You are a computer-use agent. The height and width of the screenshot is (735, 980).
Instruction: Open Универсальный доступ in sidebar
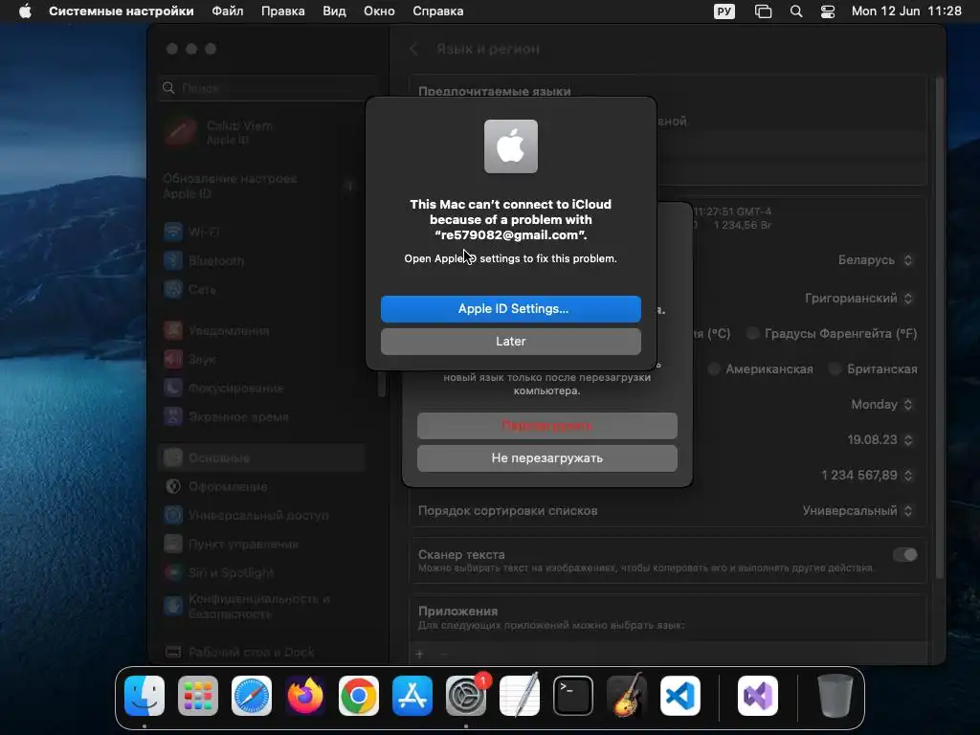(x=262, y=515)
